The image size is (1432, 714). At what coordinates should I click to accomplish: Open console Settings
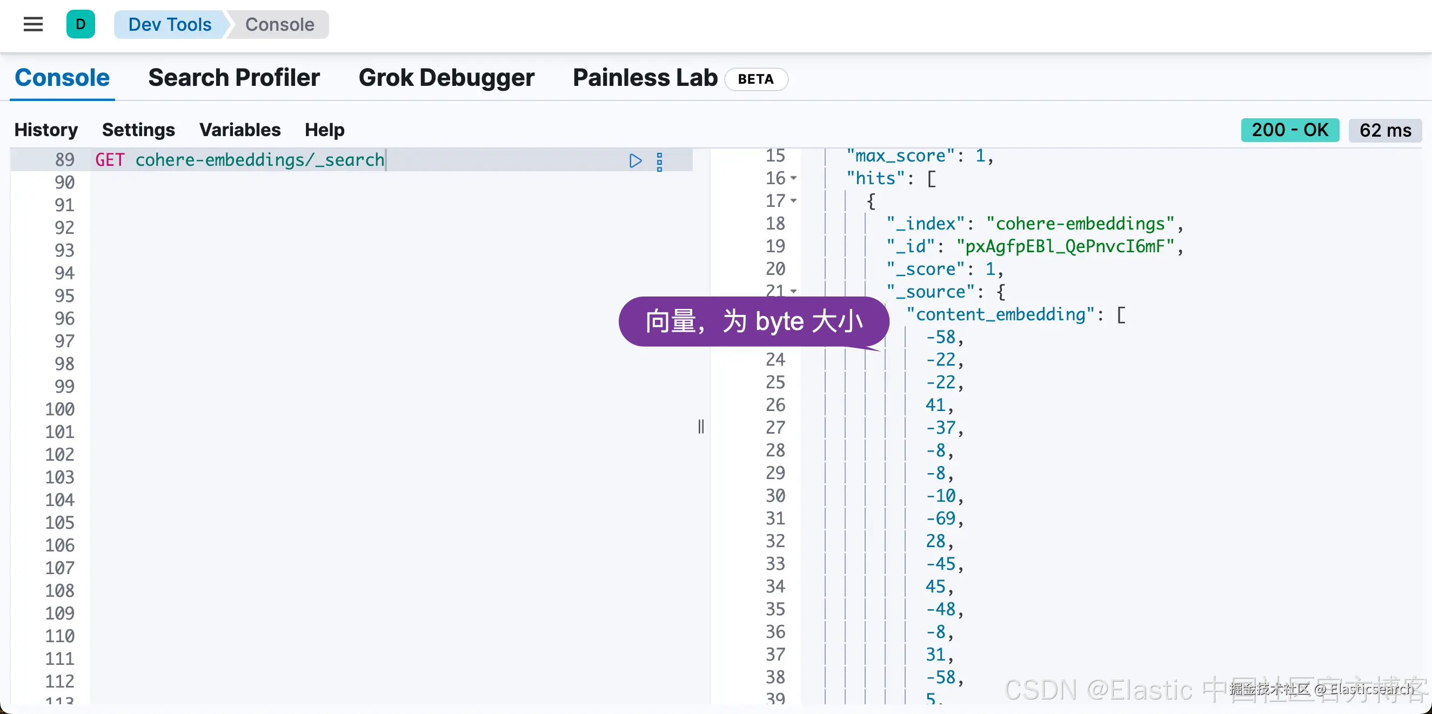pyautogui.click(x=138, y=130)
